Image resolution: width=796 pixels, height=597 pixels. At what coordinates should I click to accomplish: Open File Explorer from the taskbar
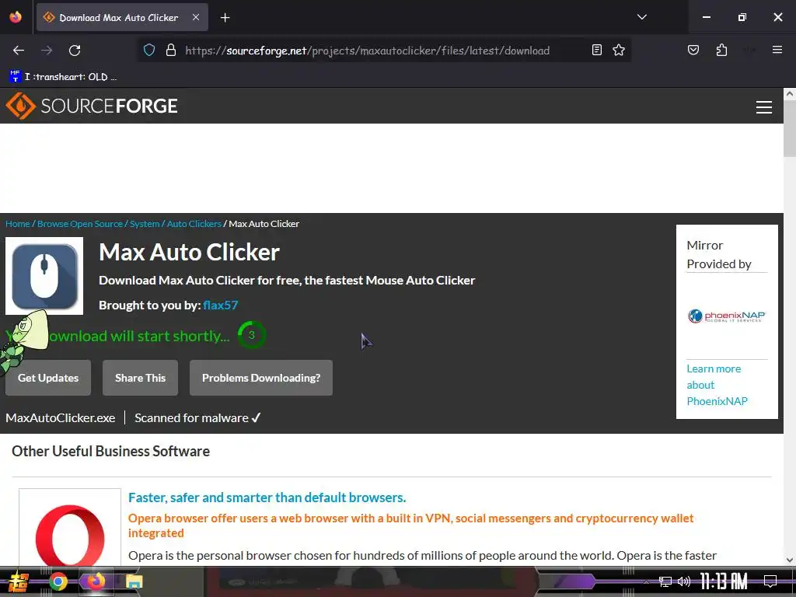click(x=134, y=581)
